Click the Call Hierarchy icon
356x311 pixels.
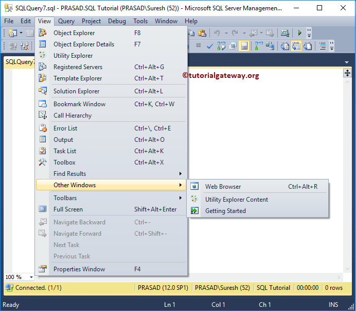click(43, 115)
